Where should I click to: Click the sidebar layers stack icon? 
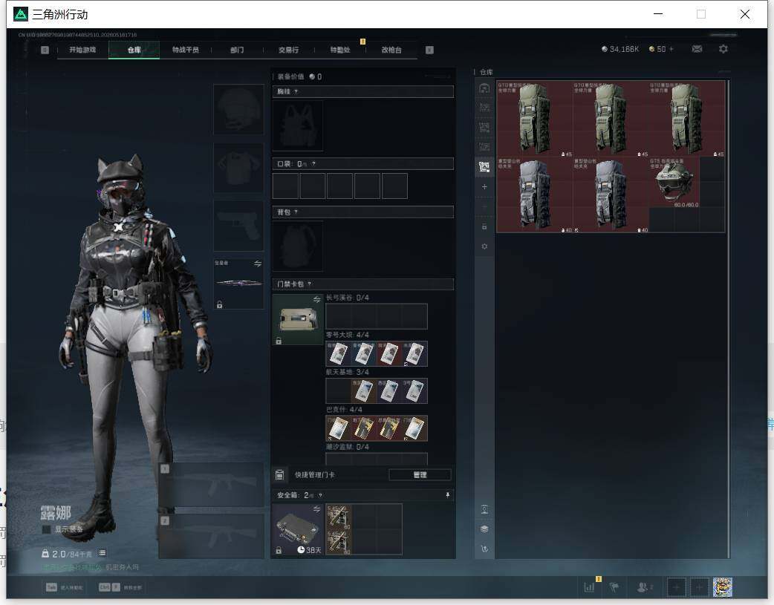pos(484,529)
